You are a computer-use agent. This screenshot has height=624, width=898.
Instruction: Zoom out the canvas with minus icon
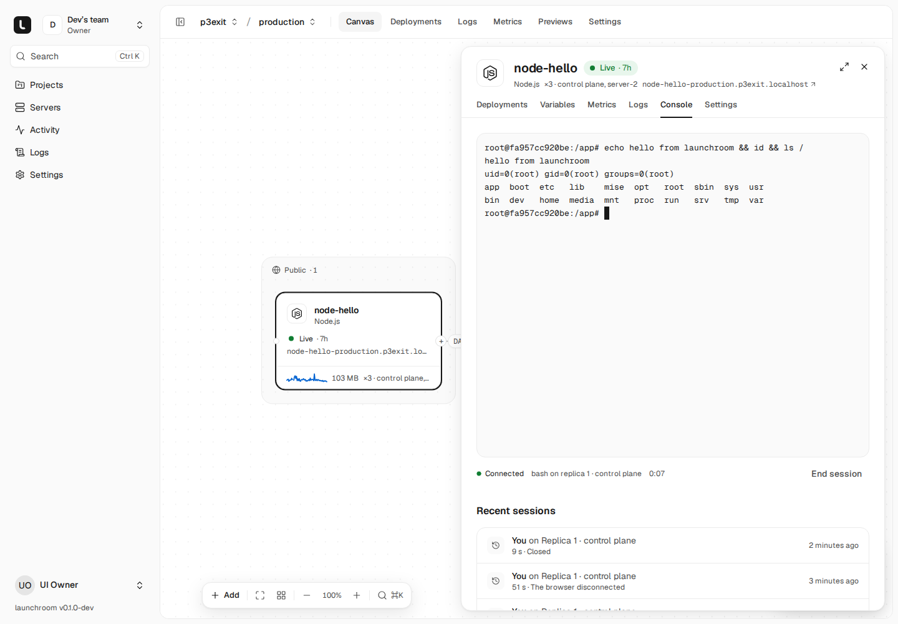click(307, 595)
